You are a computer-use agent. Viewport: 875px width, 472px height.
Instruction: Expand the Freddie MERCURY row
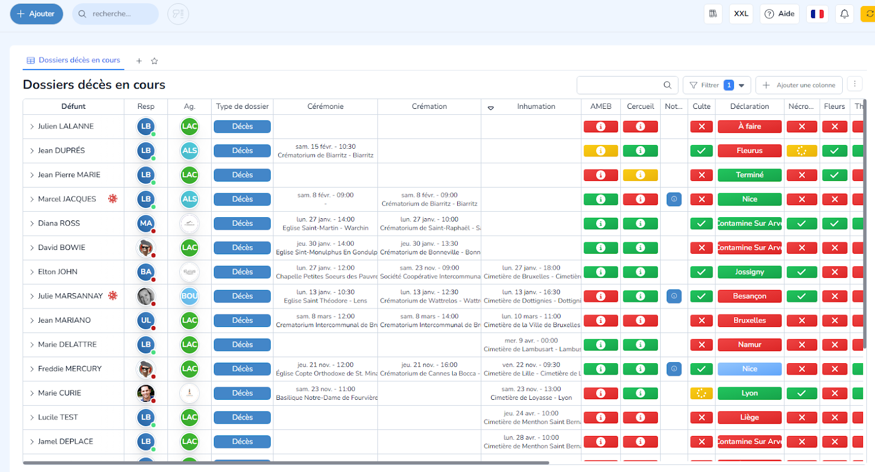(32, 369)
